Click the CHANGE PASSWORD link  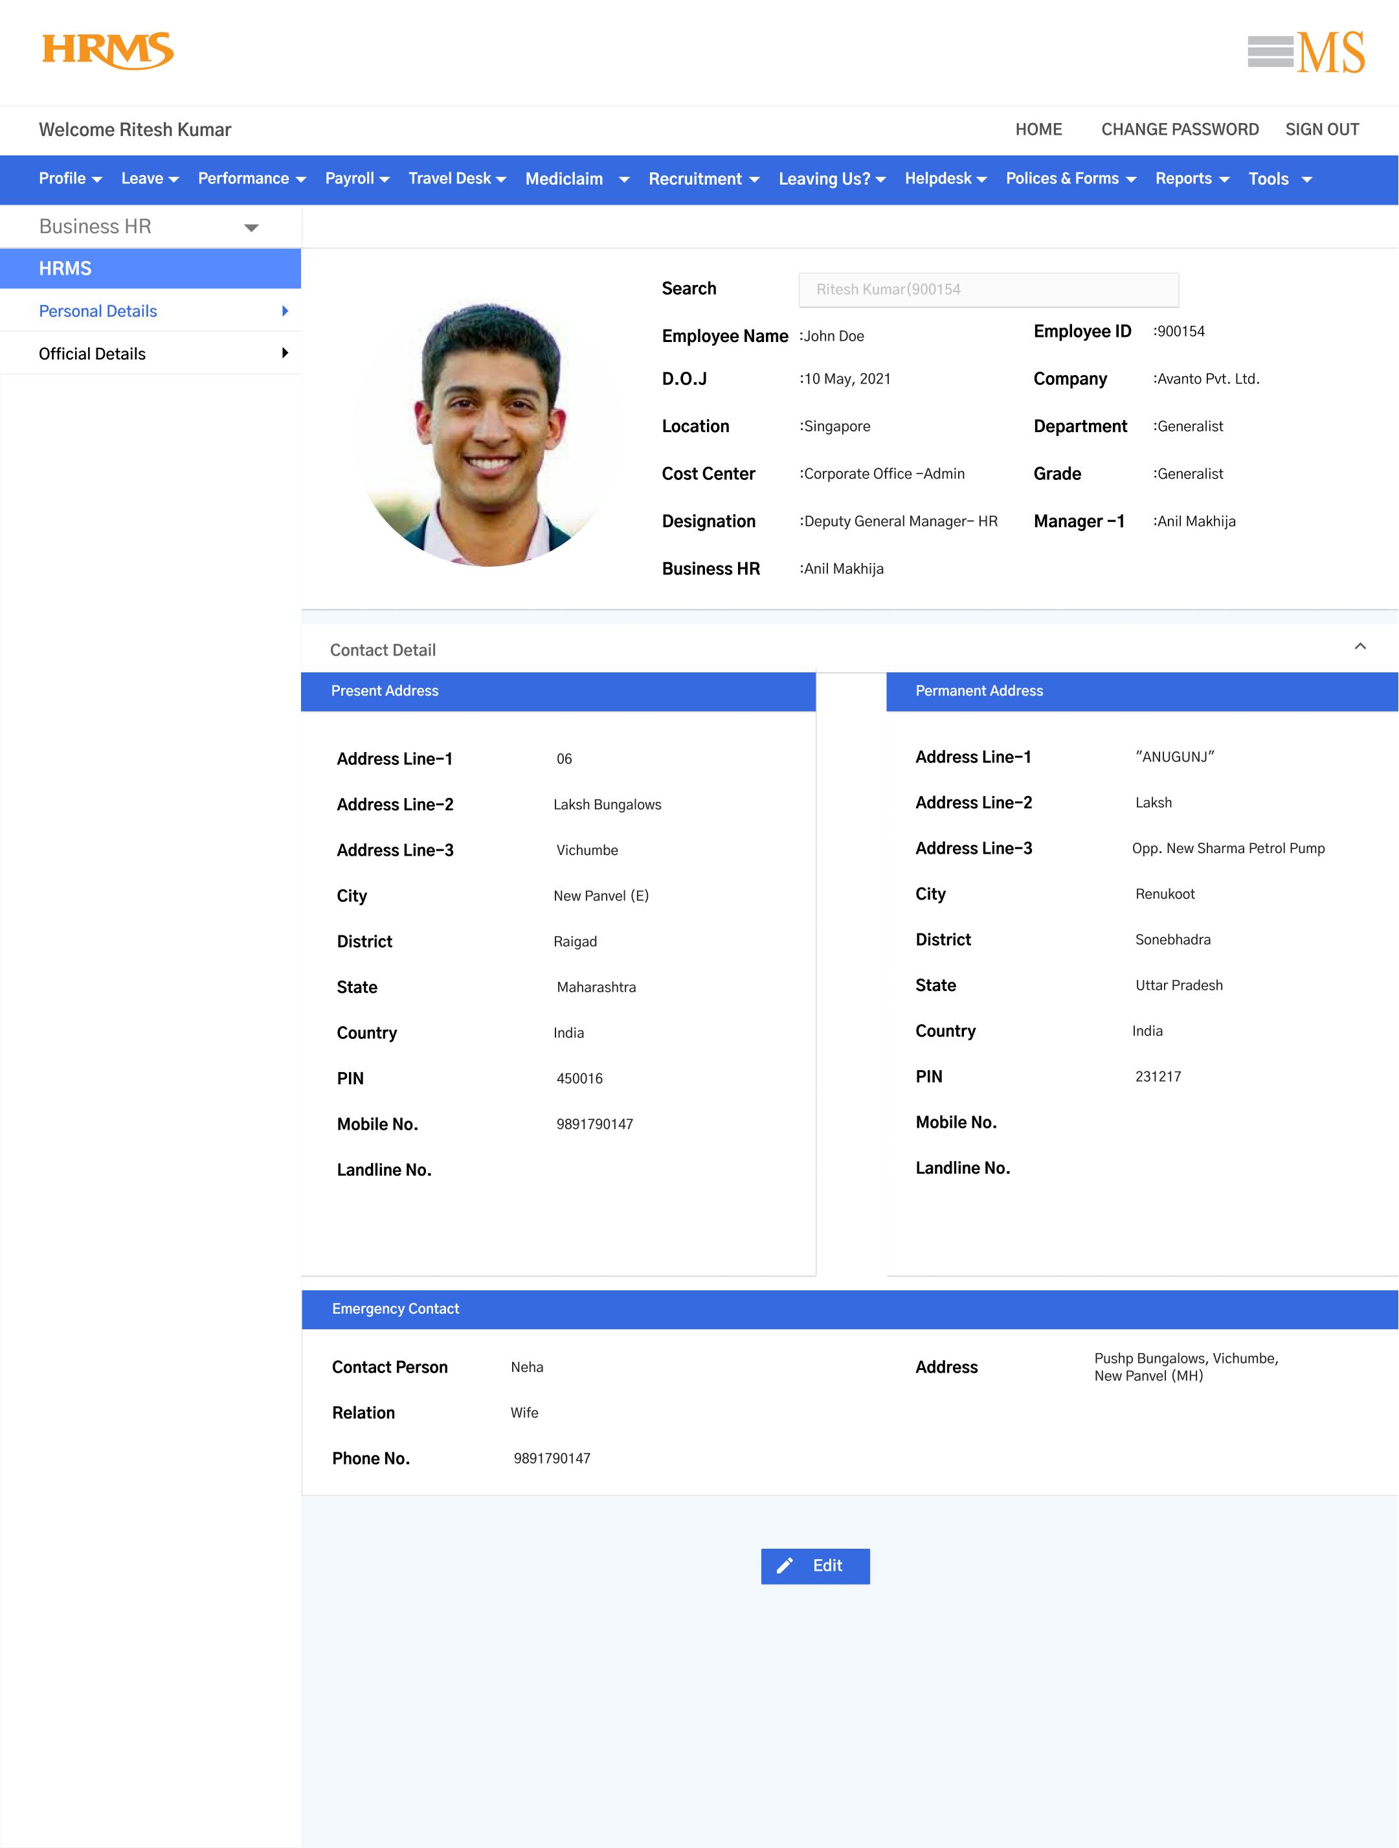point(1180,130)
